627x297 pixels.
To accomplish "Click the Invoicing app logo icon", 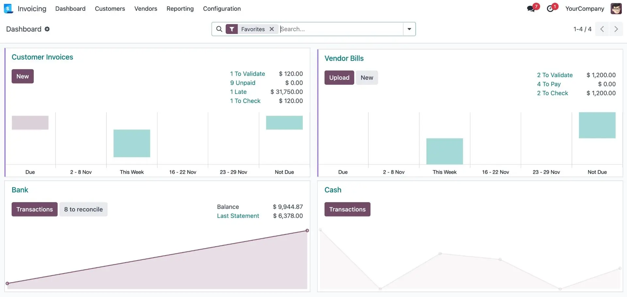I will pos(8,8).
